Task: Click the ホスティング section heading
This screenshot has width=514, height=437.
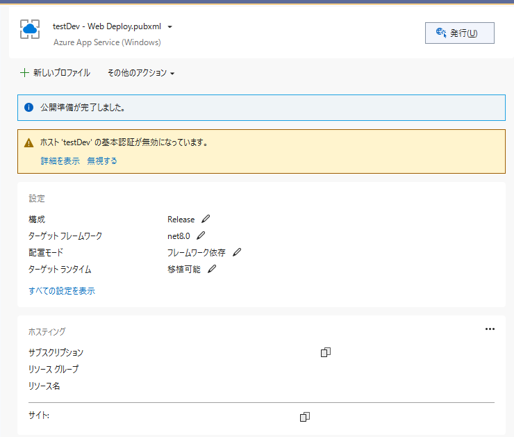Action: 47,332
